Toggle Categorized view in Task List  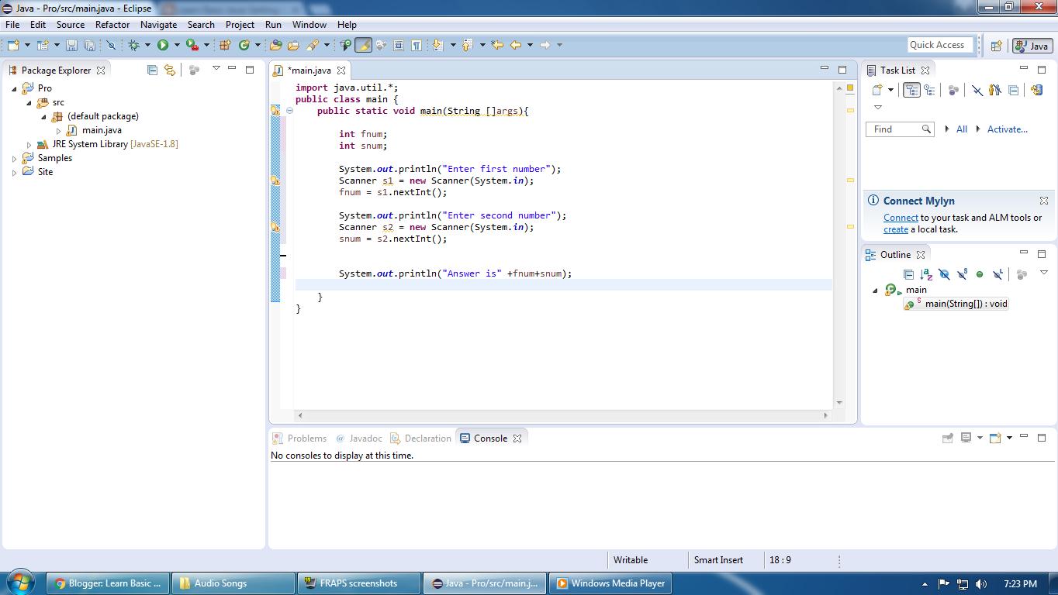[912, 91]
